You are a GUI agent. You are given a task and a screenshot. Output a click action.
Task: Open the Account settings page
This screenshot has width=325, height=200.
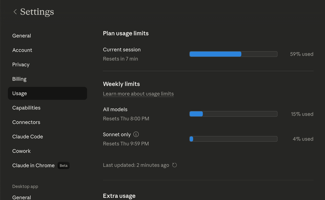pyautogui.click(x=47, y=50)
